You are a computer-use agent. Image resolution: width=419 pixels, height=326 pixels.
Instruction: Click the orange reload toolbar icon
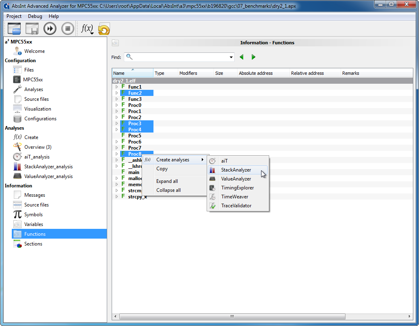tap(104, 29)
